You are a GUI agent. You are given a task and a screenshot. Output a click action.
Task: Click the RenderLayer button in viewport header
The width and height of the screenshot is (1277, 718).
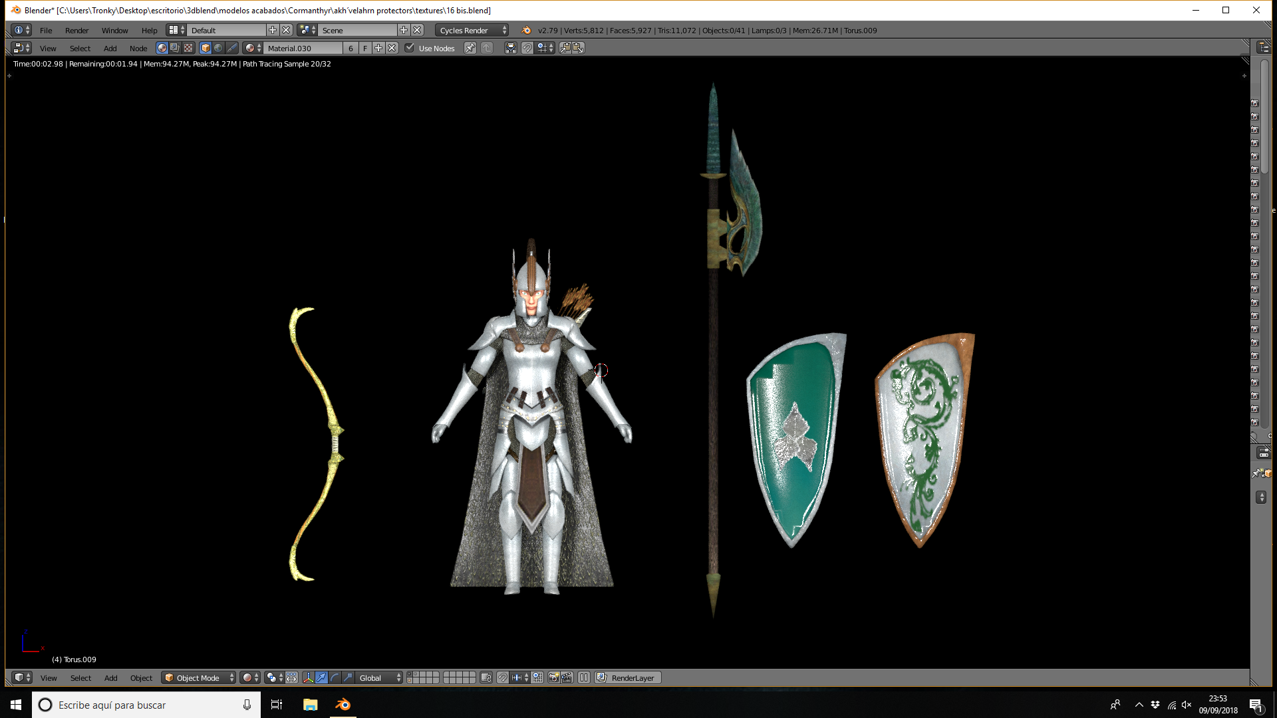[x=628, y=677]
